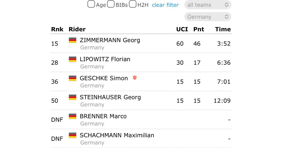
Task: Check the H2H checkbox
Action: tap(133, 4)
